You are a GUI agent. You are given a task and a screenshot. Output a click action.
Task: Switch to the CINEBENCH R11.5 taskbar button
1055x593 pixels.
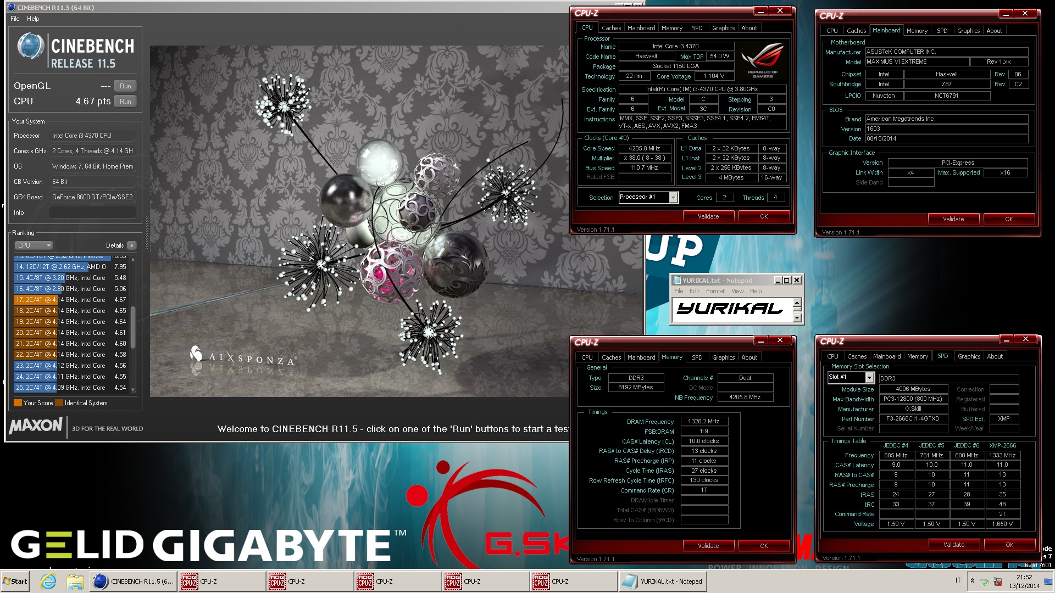134,581
